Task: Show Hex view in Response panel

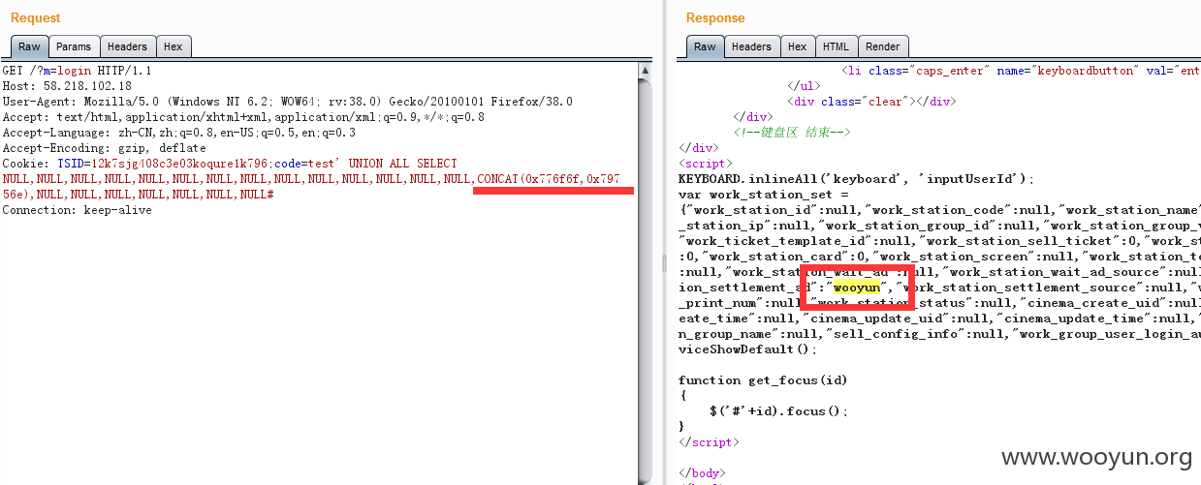Action: (x=797, y=46)
